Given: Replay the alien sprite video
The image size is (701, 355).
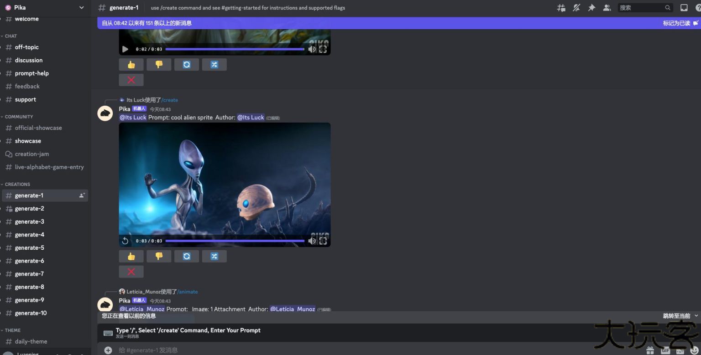Looking at the screenshot, I should point(125,241).
